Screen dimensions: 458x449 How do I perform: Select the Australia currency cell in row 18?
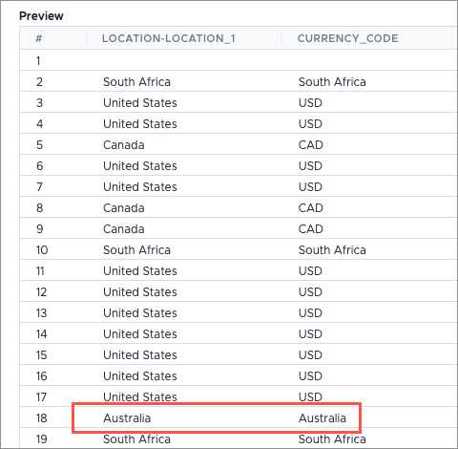(x=323, y=417)
